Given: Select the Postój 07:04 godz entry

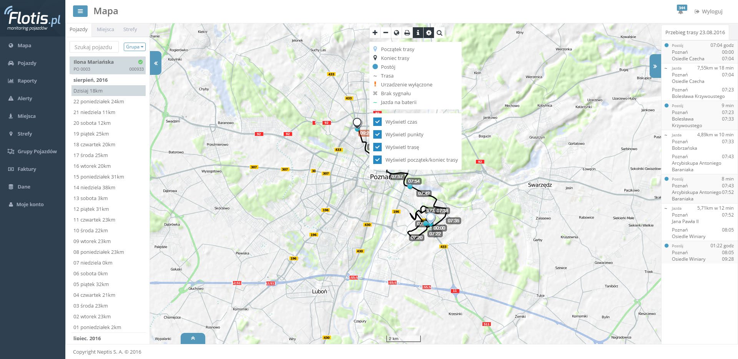Looking at the screenshot, I should [700, 52].
